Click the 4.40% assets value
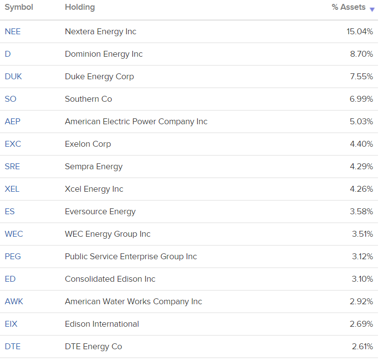The height and width of the screenshot is (359, 379). tap(361, 144)
